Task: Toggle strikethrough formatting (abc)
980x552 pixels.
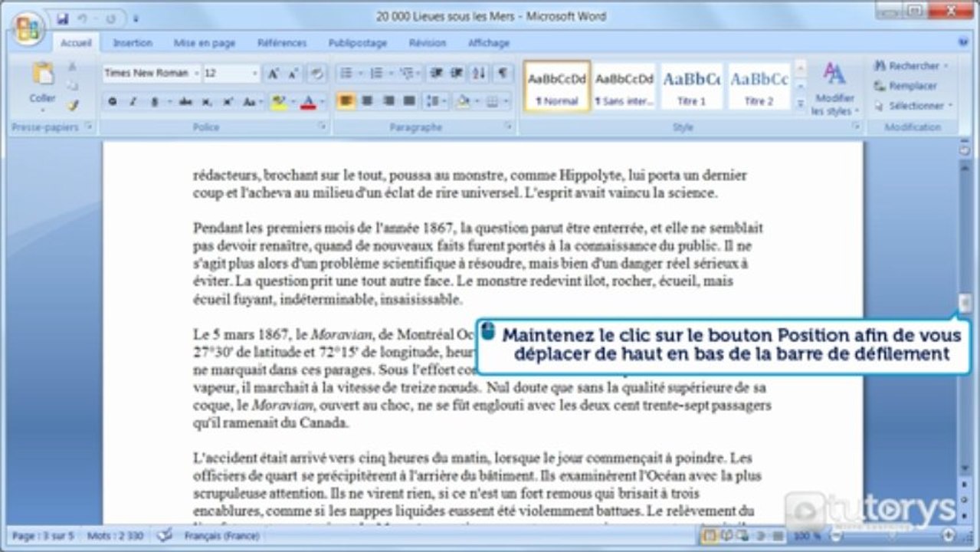Action: [185, 101]
